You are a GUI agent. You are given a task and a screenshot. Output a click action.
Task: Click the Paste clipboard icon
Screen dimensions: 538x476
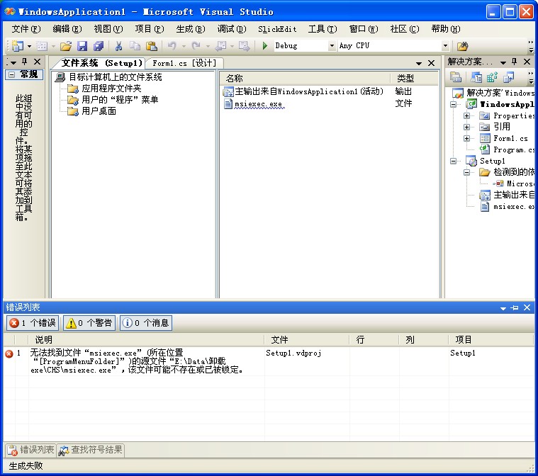tap(151, 45)
